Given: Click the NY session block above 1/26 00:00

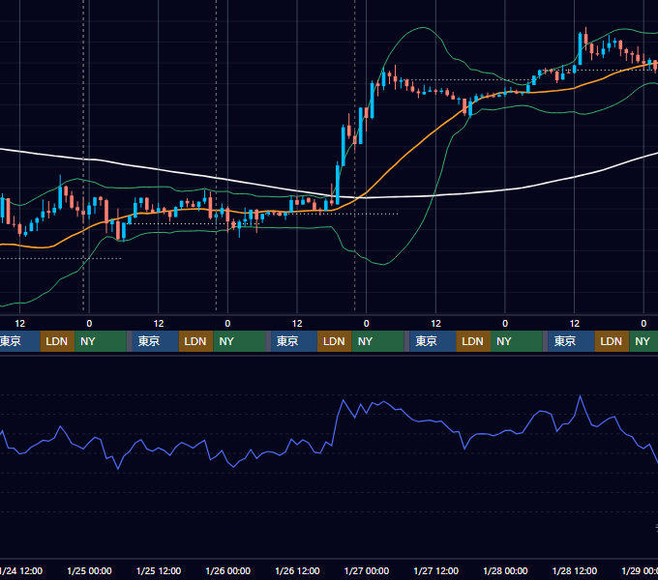Looking at the screenshot, I should pyautogui.click(x=239, y=341).
